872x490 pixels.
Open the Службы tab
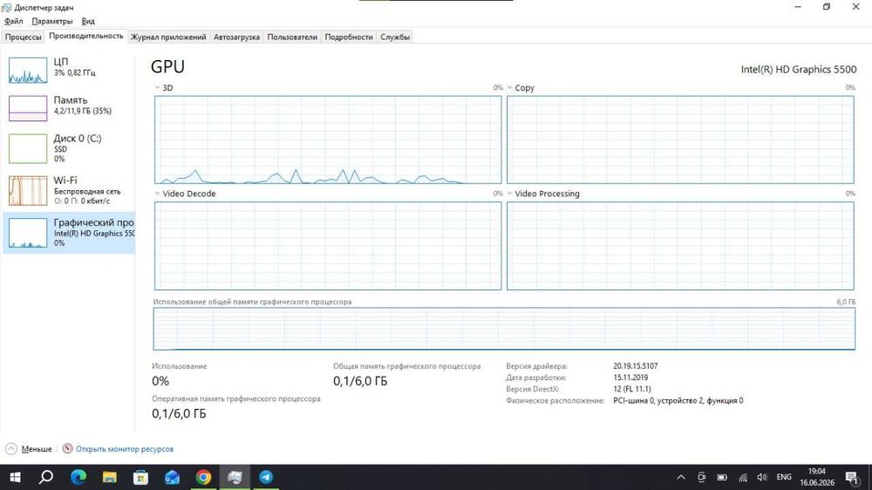pos(395,37)
